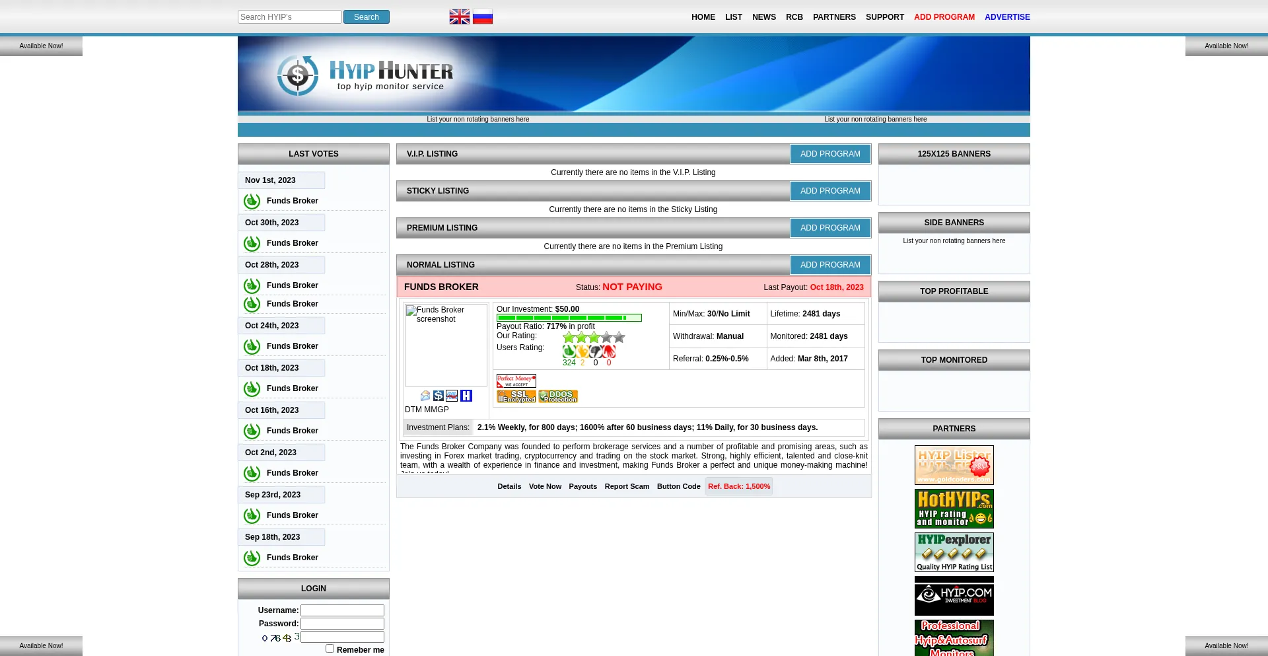Click the dollar sign icon under screenshot
Screen dimensions: 1268x656
(439, 396)
